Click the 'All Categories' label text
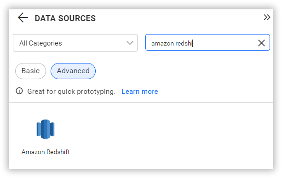This screenshot has height=178, width=282. coord(40,43)
